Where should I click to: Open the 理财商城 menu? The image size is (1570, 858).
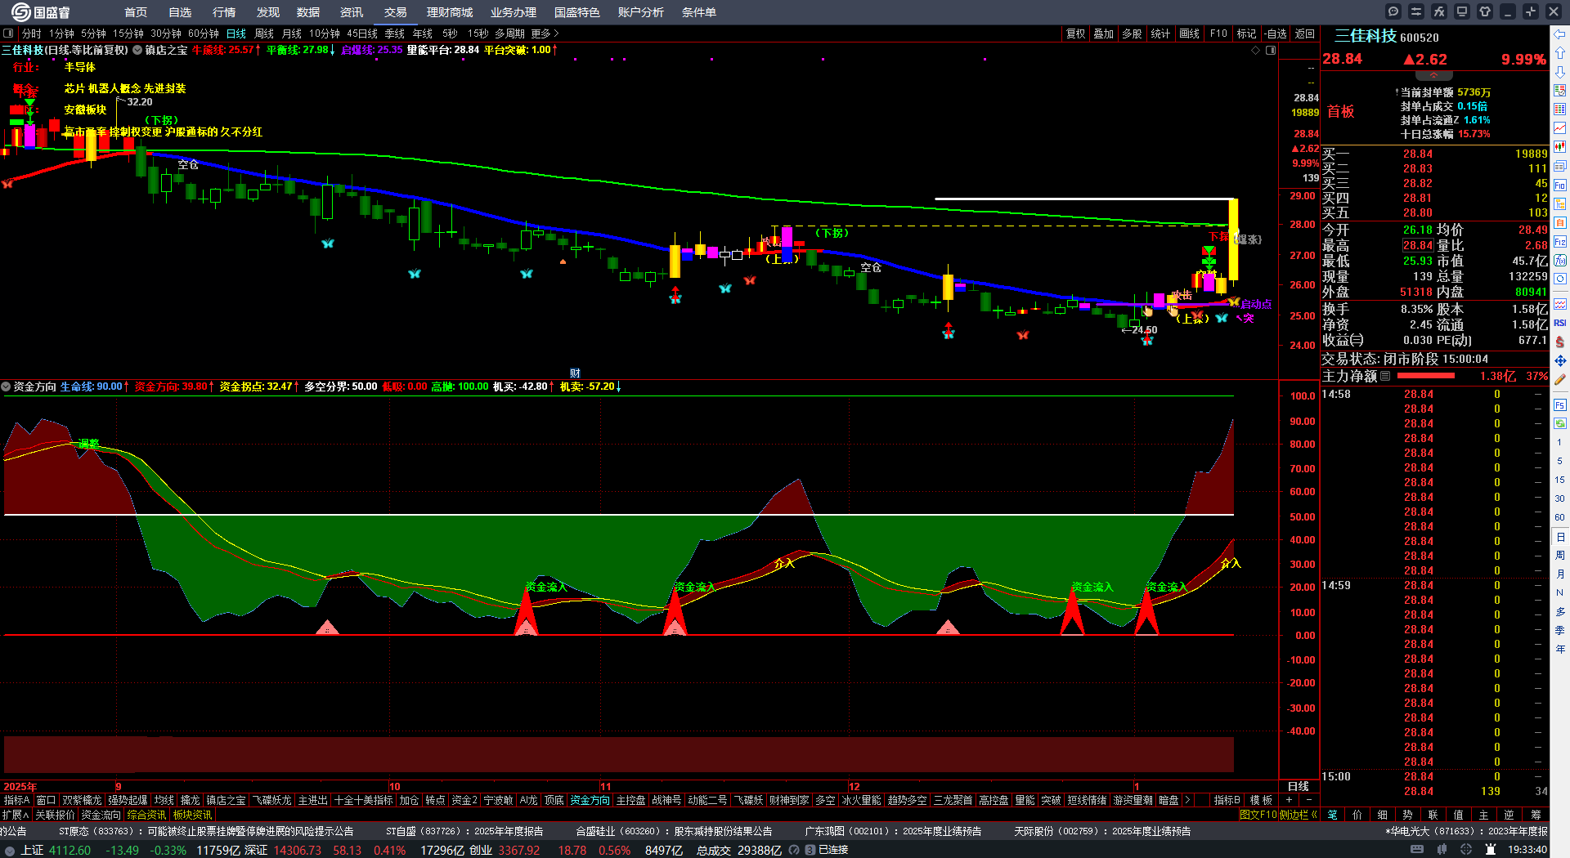point(450,12)
